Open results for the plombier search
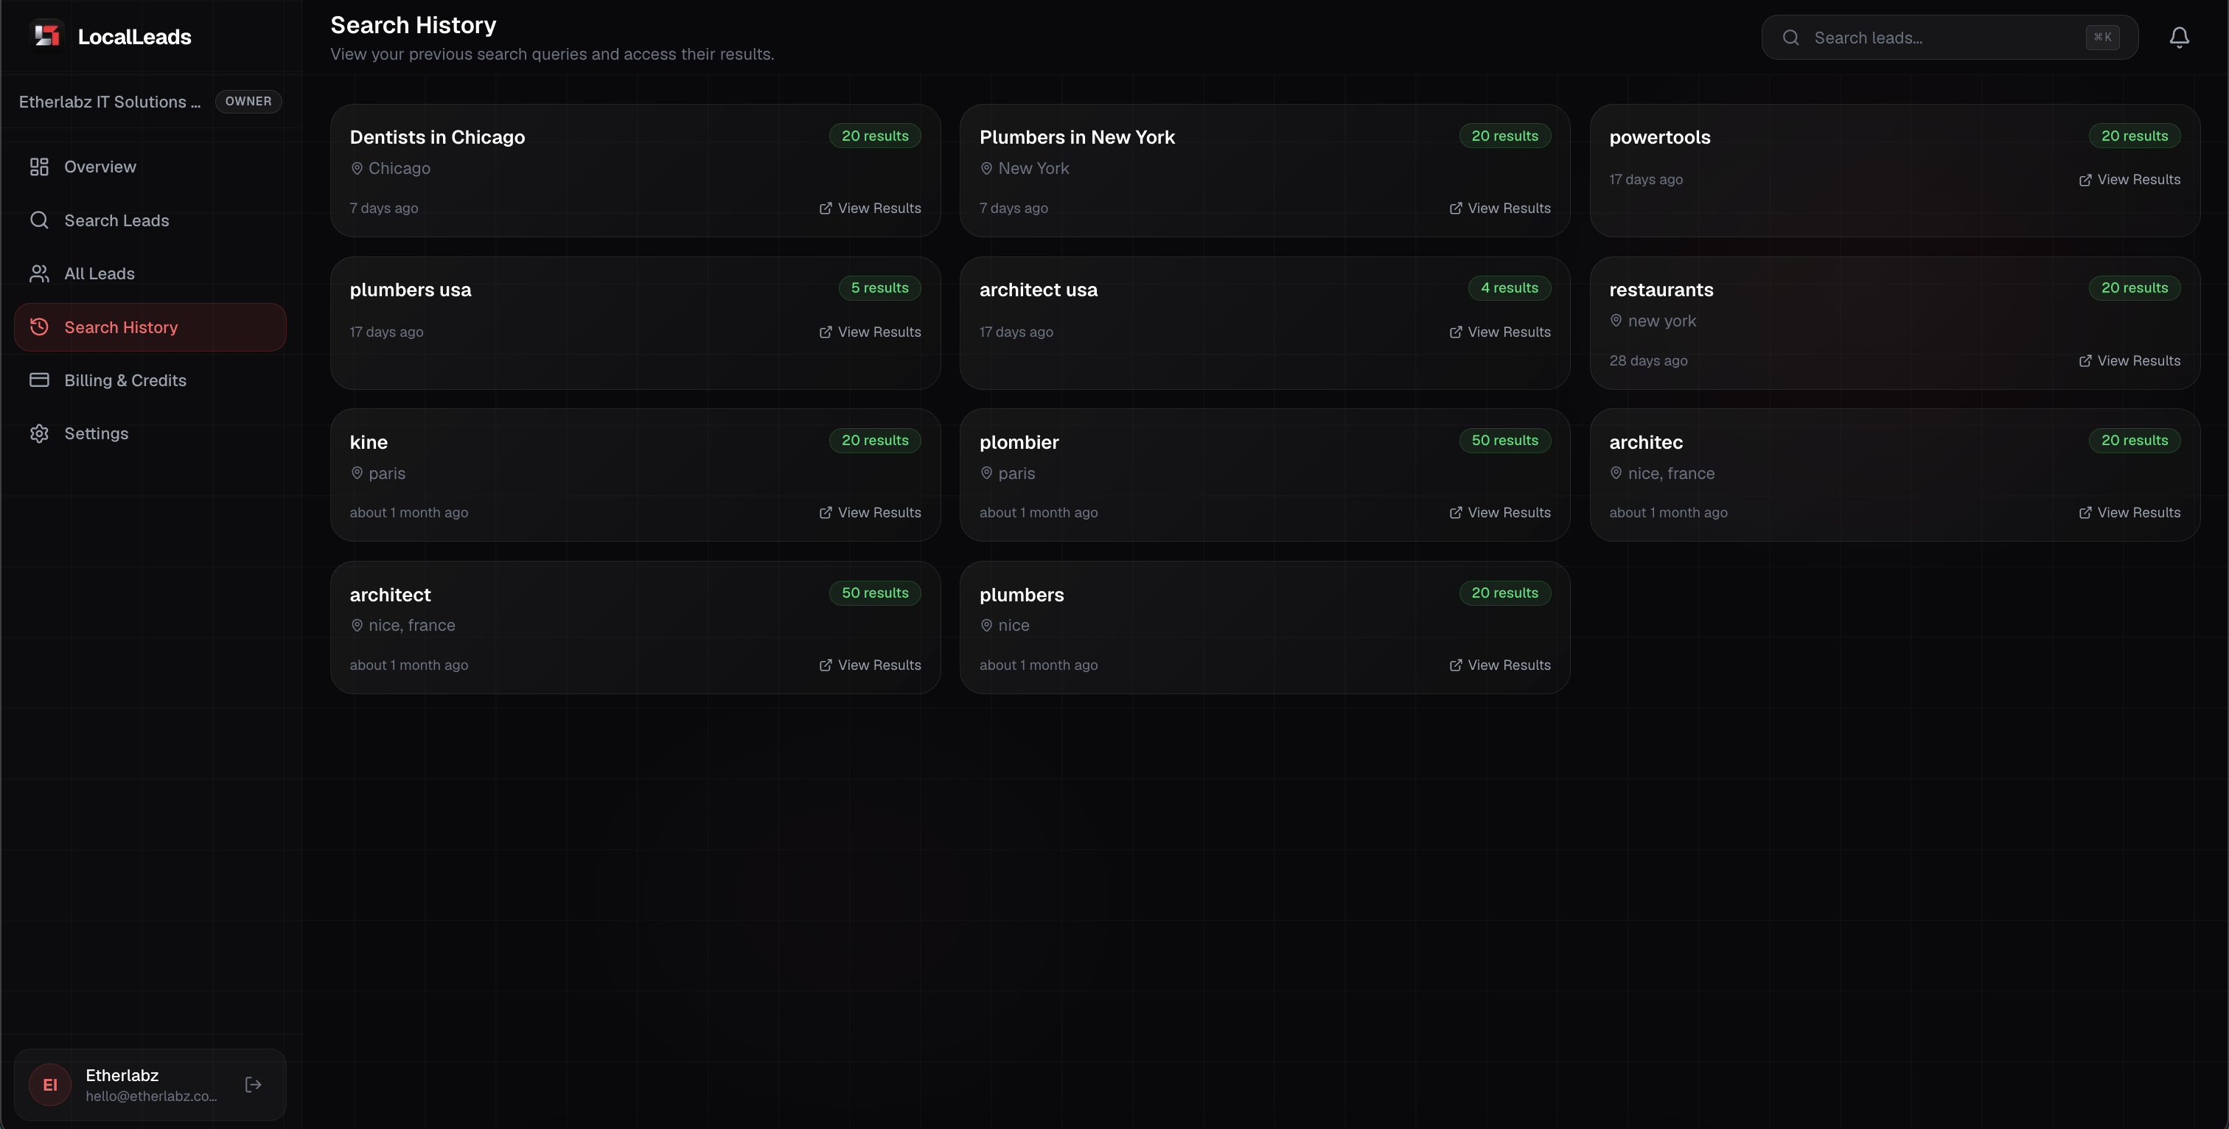The height and width of the screenshot is (1129, 2229). point(1499,512)
